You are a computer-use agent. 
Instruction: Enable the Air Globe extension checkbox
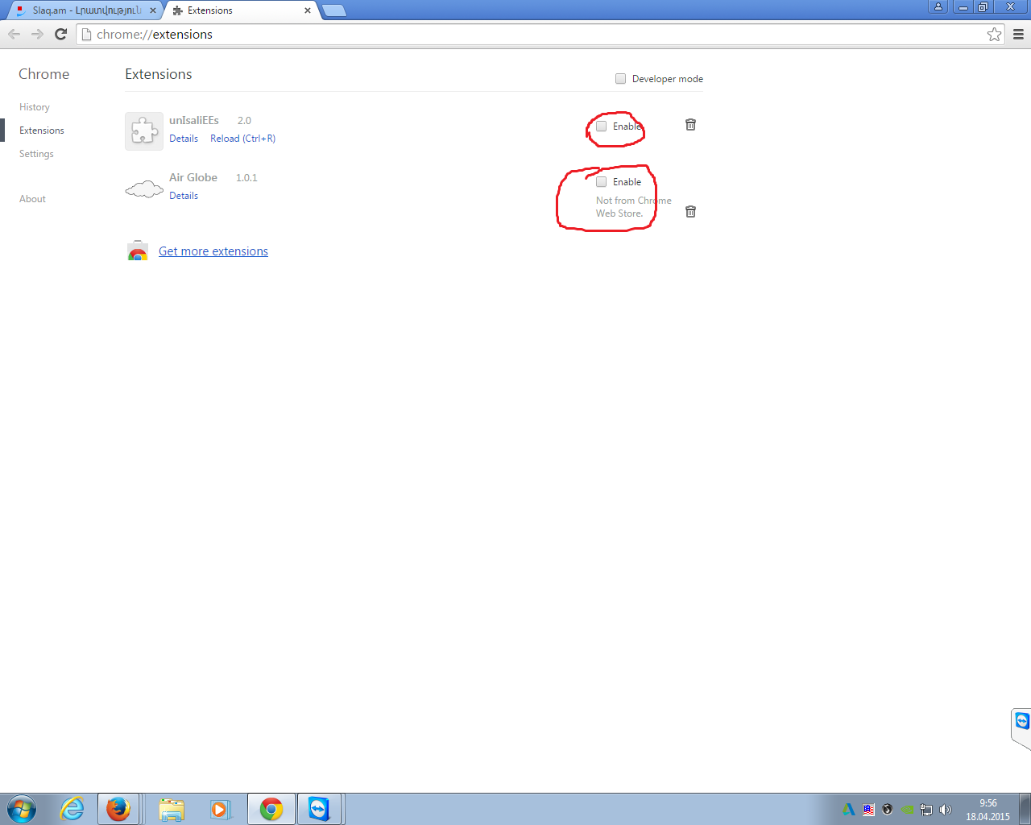(x=601, y=182)
